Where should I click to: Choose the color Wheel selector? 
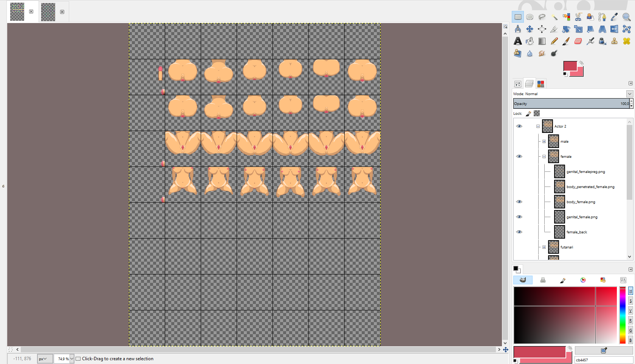583,280
